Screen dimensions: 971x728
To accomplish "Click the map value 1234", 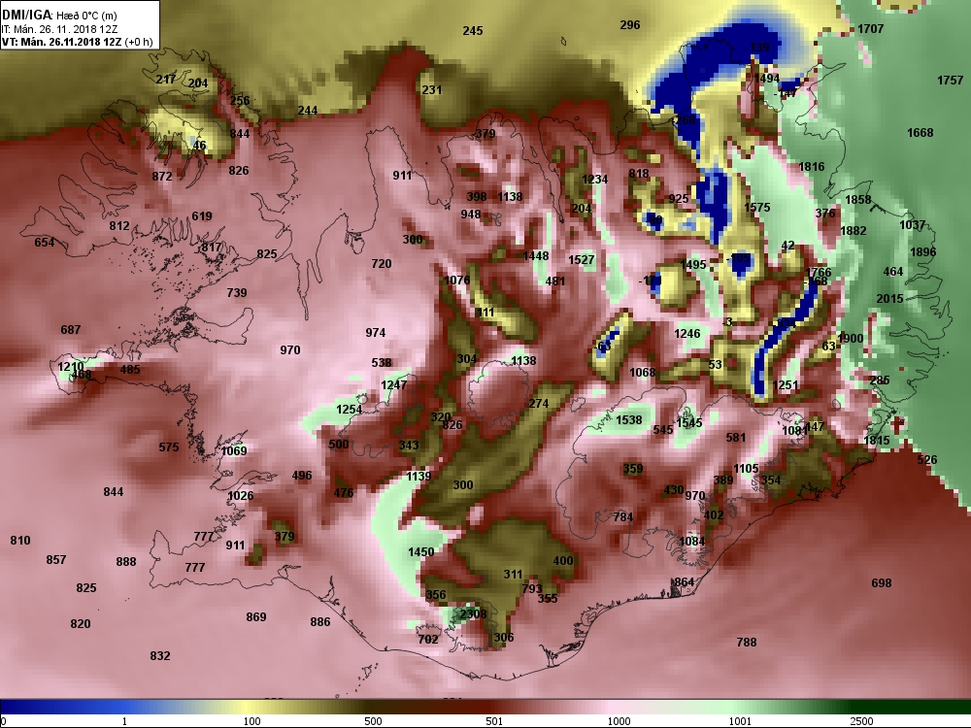I will click(x=594, y=179).
